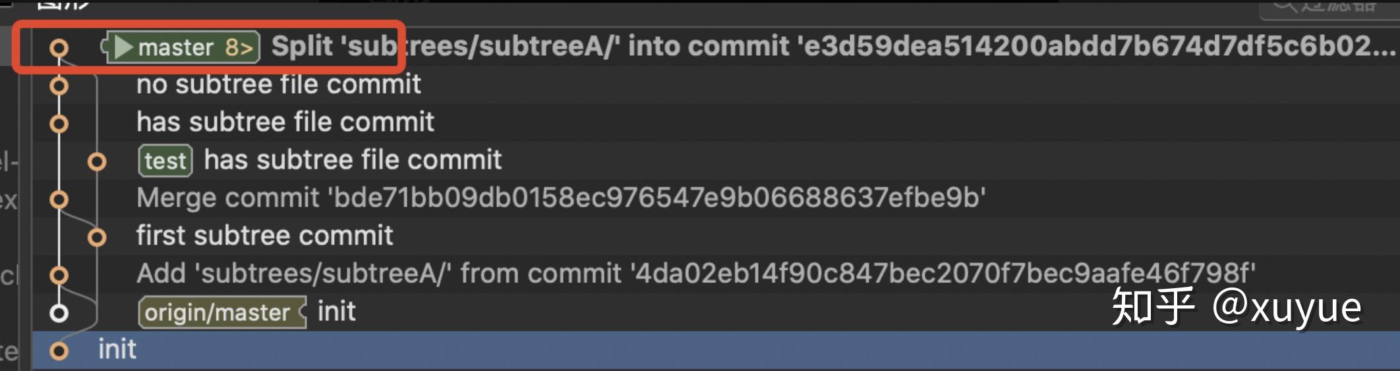Select the Merge commit's graph node
This screenshot has width=1400, height=371.
click(x=59, y=199)
